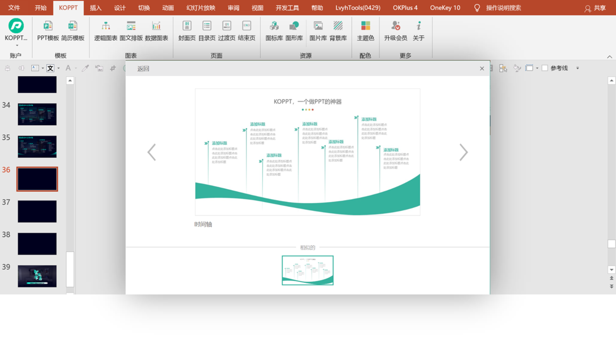Screen dimensions: 616x345
Task: Switch to the 切换 tab
Action: click(144, 8)
